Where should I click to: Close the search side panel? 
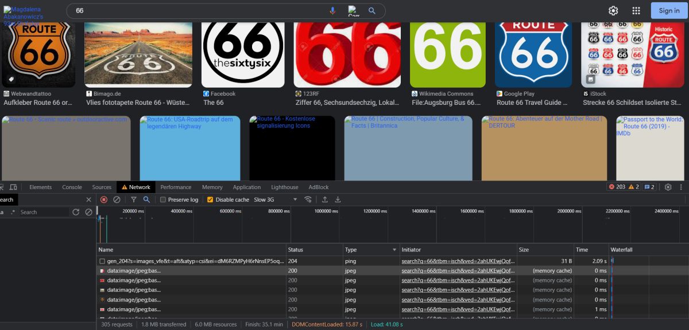tap(88, 199)
